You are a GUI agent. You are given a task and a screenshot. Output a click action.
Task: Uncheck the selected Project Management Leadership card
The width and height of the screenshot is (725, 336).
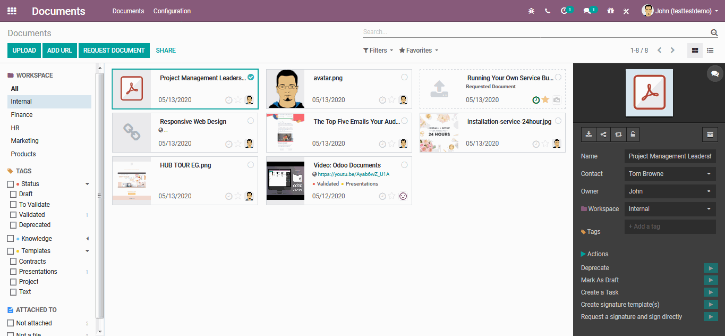coord(250,77)
